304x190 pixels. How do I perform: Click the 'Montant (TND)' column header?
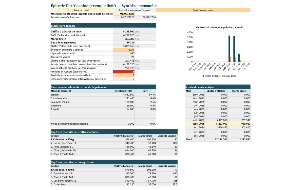124,91
